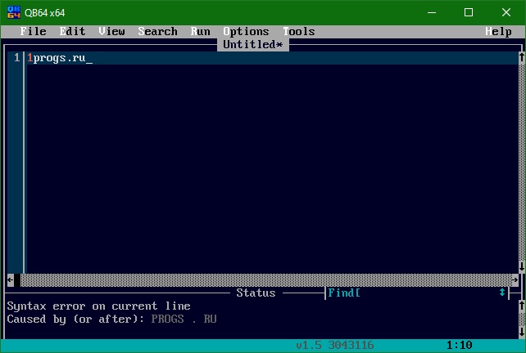
Task: Open the Find history arrow
Action: 502,293
